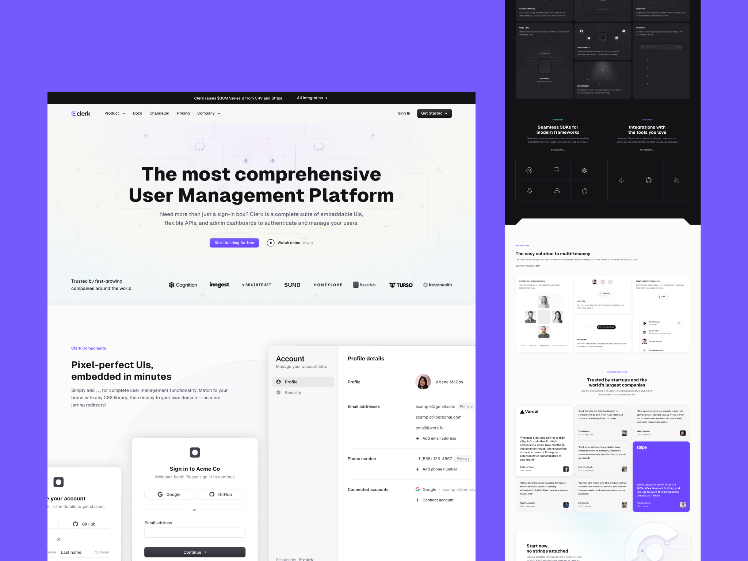Click the Supabase lightning bolt integration icon
Viewport: 748px width, 561px height.
click(621, 180)
